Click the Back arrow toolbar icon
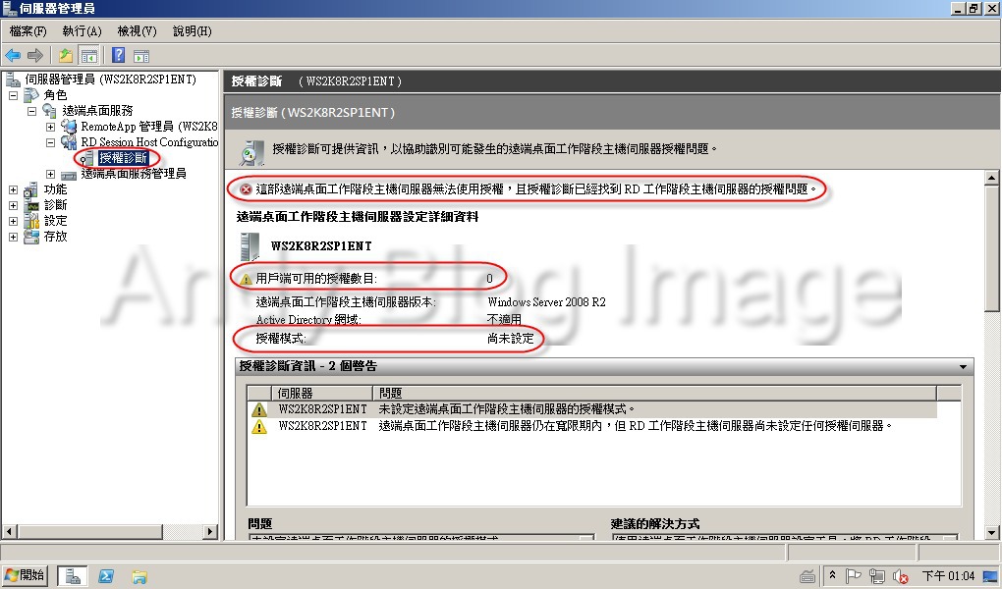This screenshot has width=1002, height=589. point(13,56)
